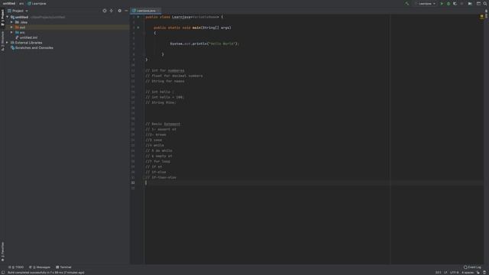489x275 pixels.
Task: Toggle the Favorites side tool tab
Action: [2, 251]
